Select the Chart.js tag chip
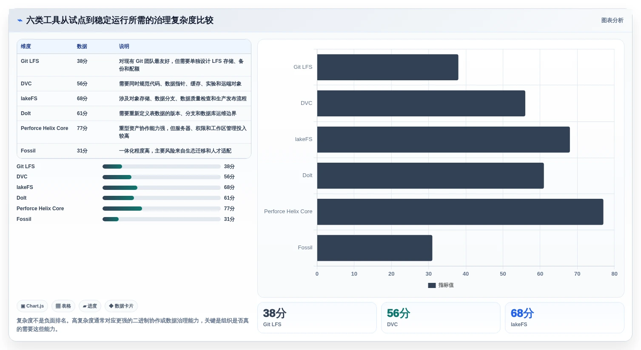Screen dimensions: 641x350 point(32,306)
